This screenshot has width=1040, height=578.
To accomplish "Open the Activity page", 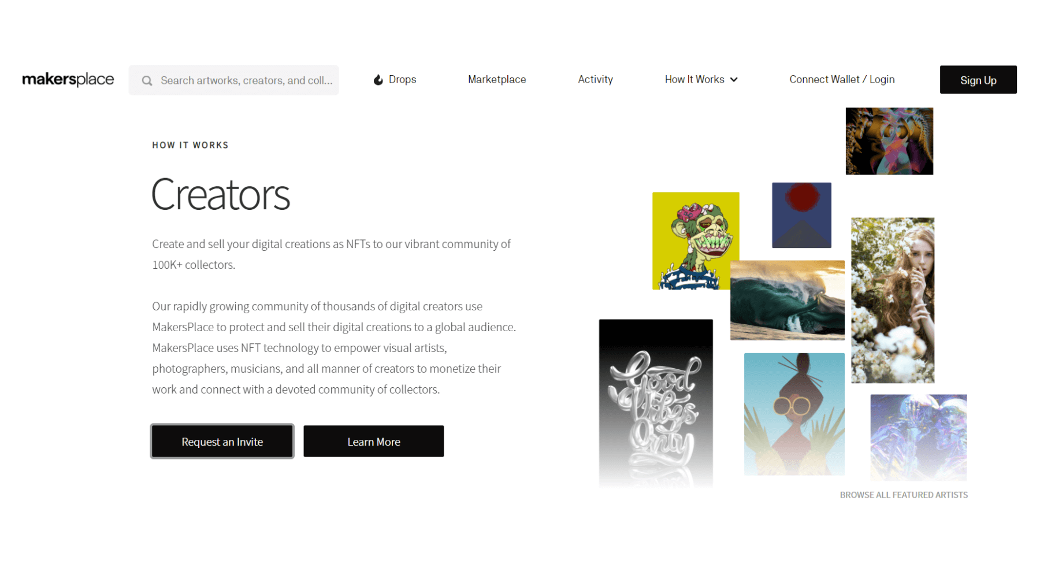I will click(595, 79).
